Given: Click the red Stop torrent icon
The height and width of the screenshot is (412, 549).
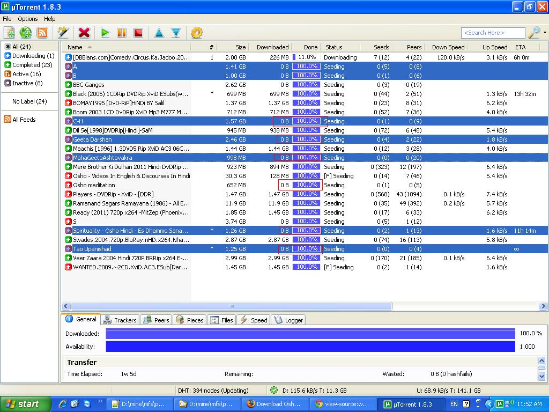Looking at the screenshot, I should pos(138,33).
